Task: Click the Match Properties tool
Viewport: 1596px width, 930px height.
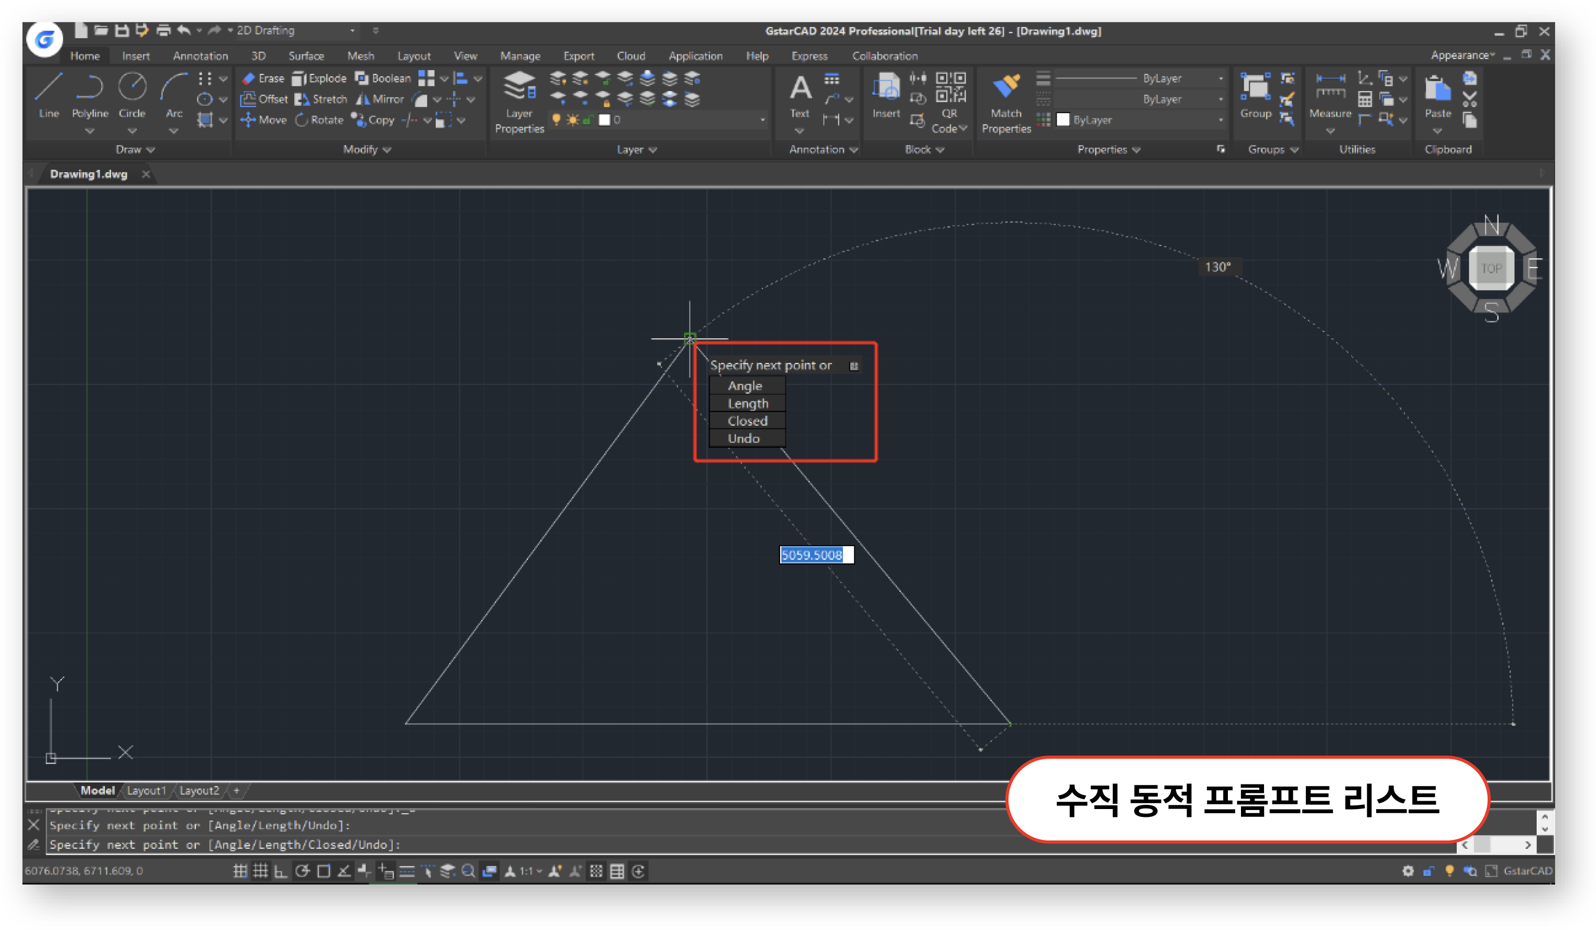Action: [x=1006, y=103]
